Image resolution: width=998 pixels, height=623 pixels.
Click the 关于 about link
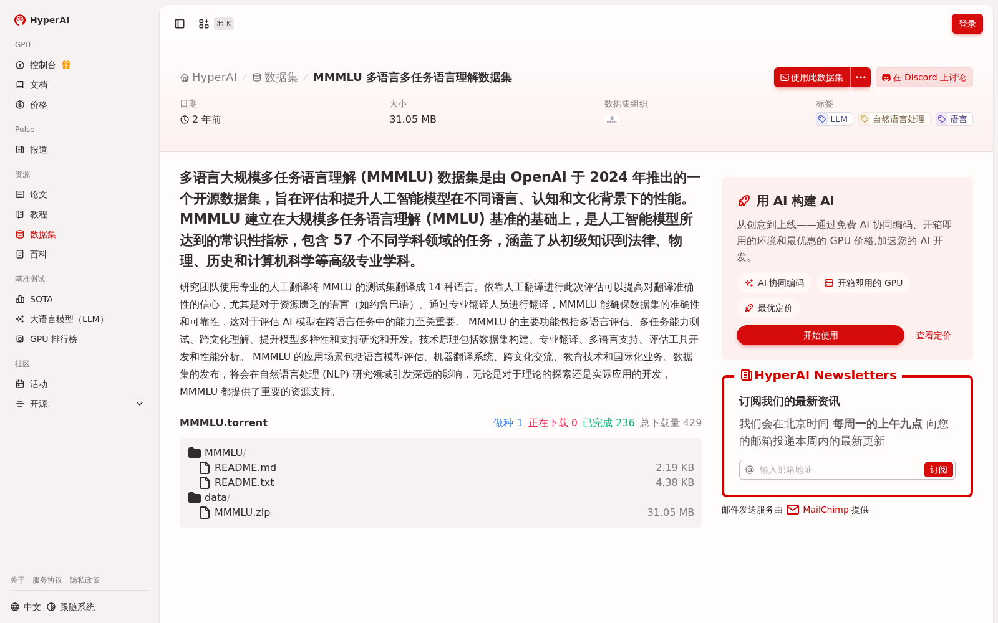coord(17,580)
